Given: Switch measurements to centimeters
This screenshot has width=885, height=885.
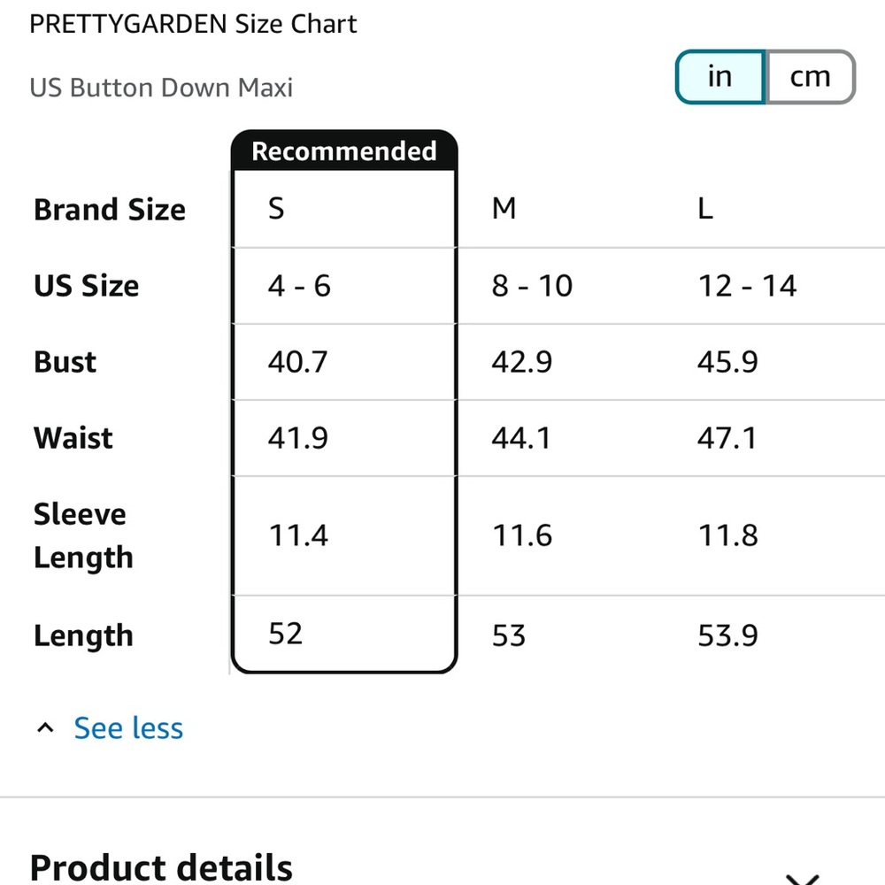Looking at the screenshot, I should pyautogui.click(x=810, y=77).
